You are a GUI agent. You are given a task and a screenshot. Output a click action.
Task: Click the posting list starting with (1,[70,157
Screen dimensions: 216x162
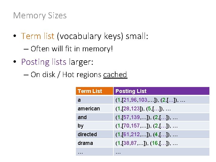147,126
